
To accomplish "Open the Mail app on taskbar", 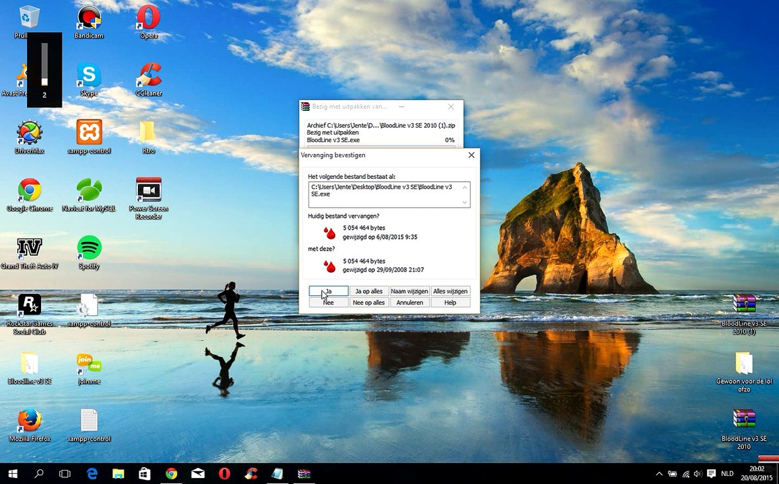I will click(x=198, y=474).
